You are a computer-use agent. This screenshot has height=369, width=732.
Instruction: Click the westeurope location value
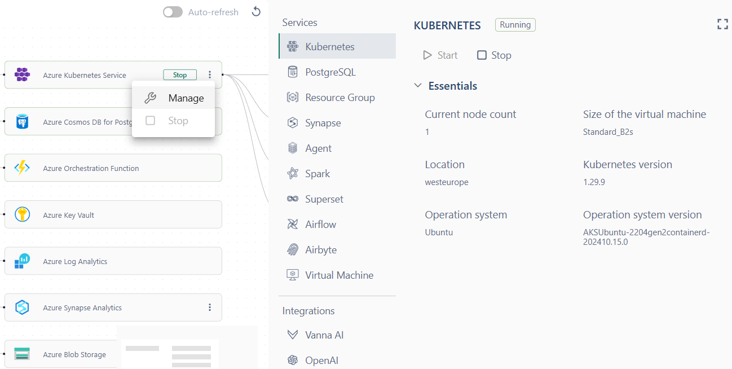click(x=447, y=182)
